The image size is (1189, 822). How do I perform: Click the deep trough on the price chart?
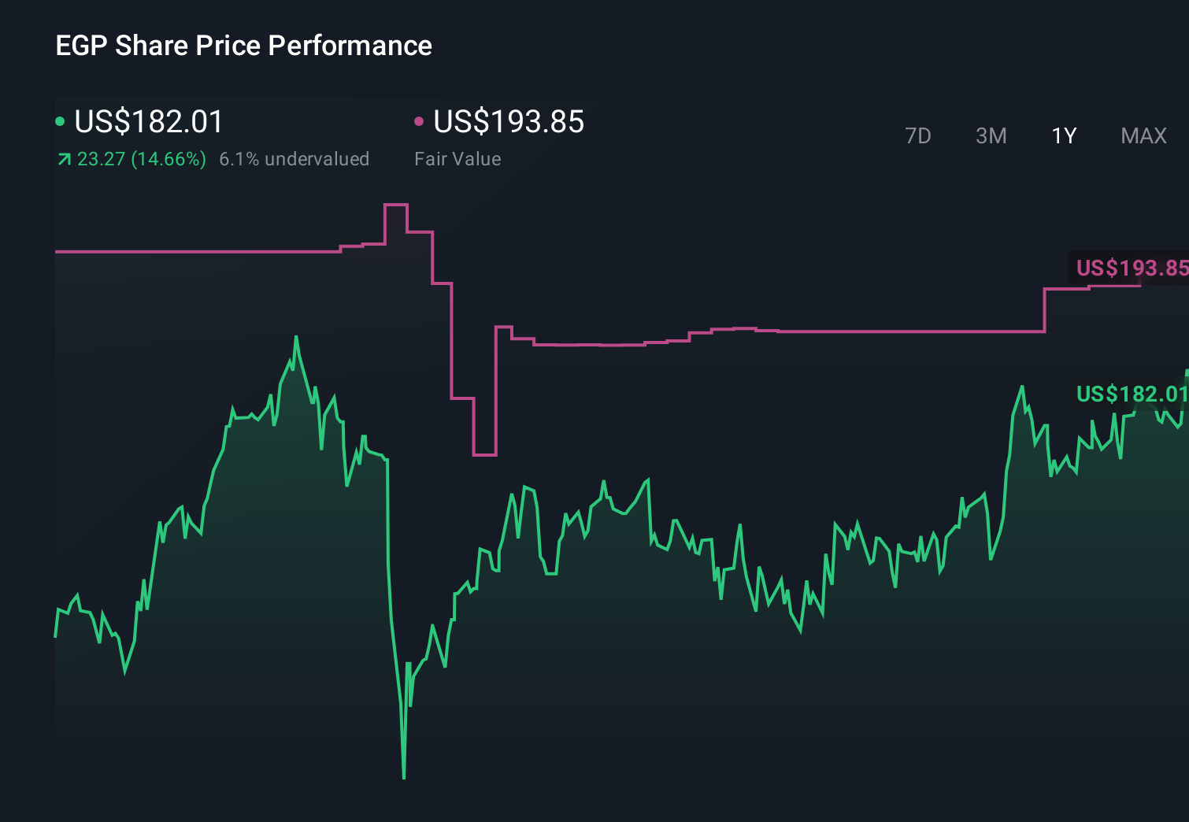pos(404,776)
